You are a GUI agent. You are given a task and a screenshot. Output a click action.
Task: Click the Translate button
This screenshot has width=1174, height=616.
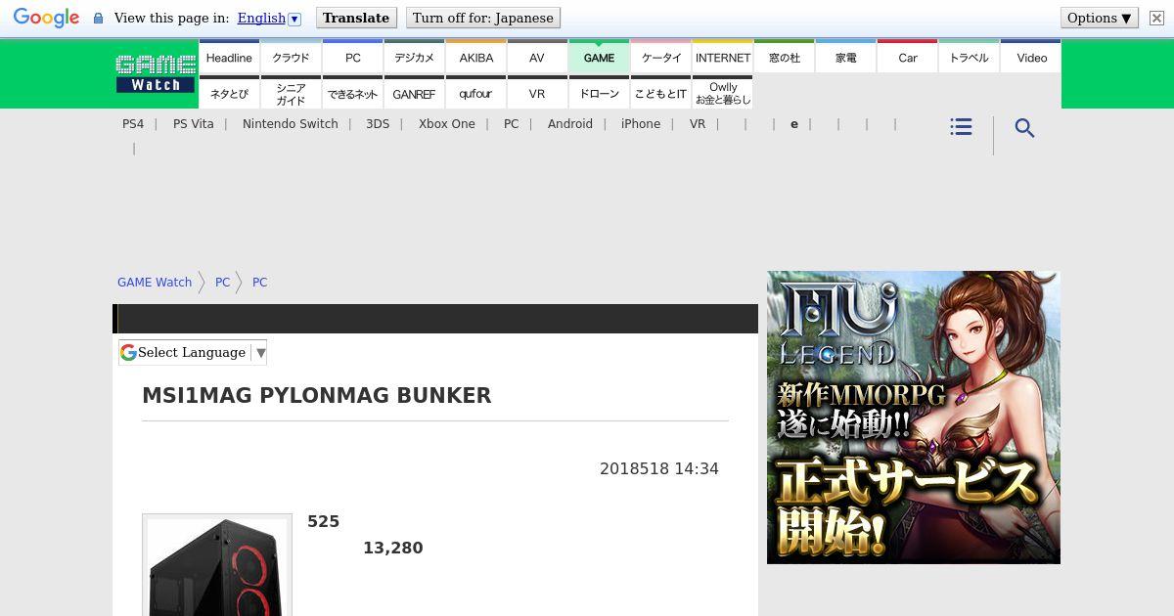coord(356,18)
